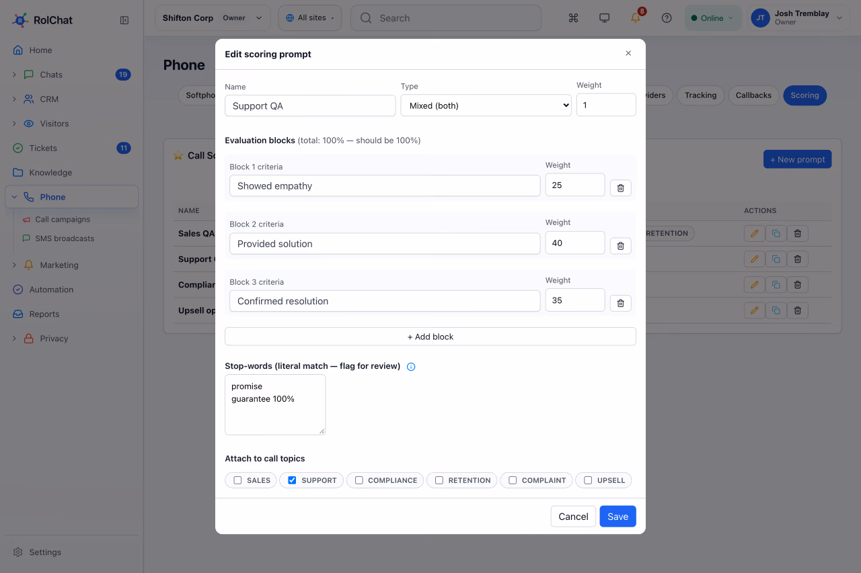Open Knowledge in the sidebar

(71, 173)
